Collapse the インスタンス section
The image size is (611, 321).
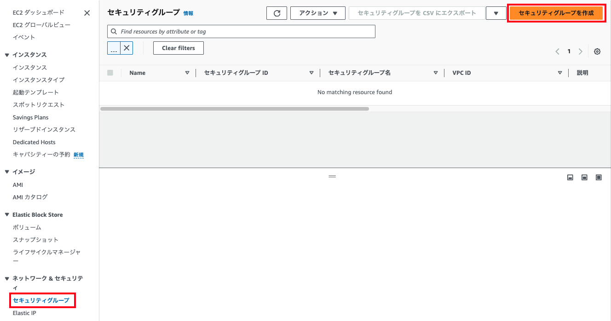point(7,55)
